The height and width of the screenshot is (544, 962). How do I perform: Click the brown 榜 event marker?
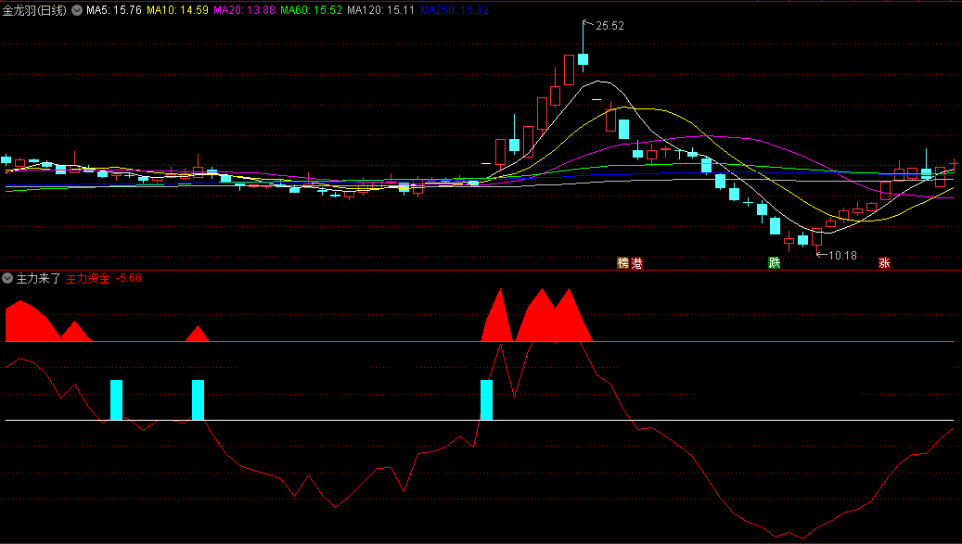coord(623,263)
